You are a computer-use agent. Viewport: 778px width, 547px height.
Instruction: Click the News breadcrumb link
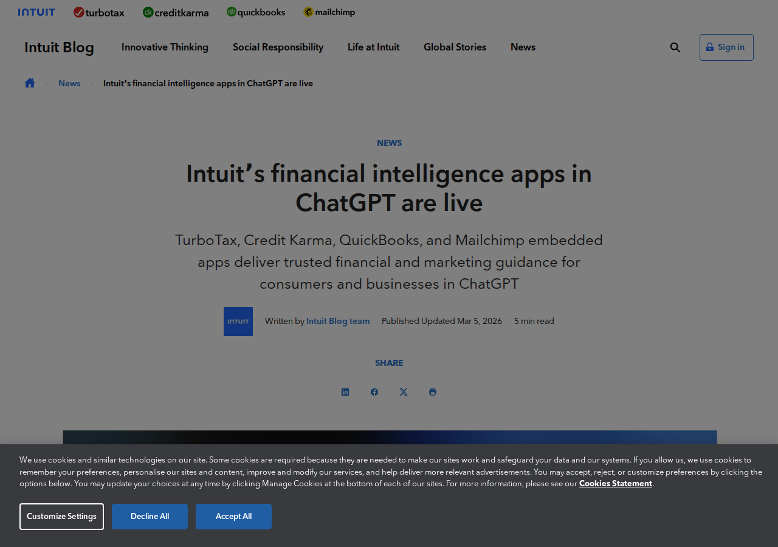coord(69,83)
